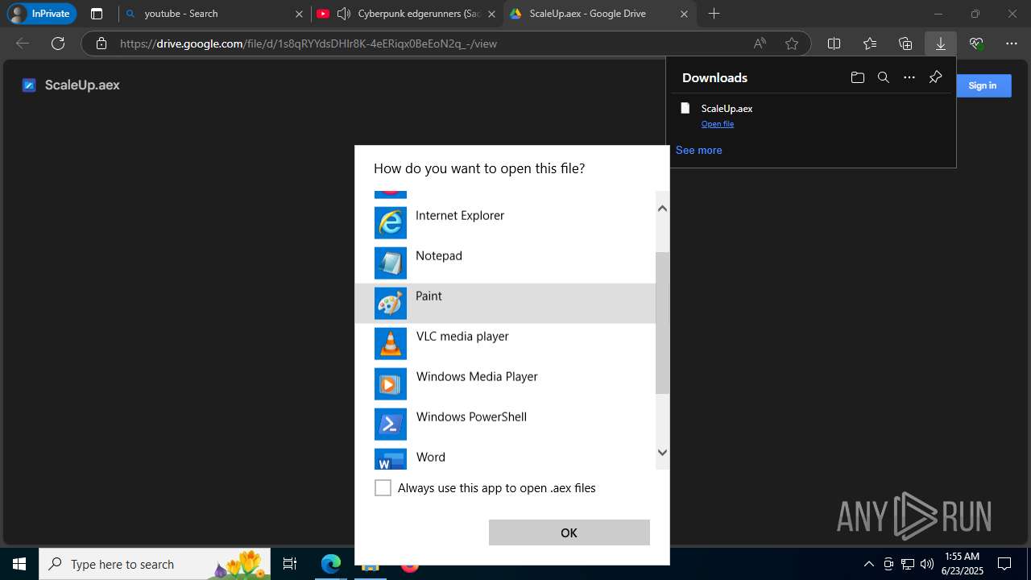The image size is (1031, 580).
Task: Toggle the split screen icon
Action: (834, 43)
